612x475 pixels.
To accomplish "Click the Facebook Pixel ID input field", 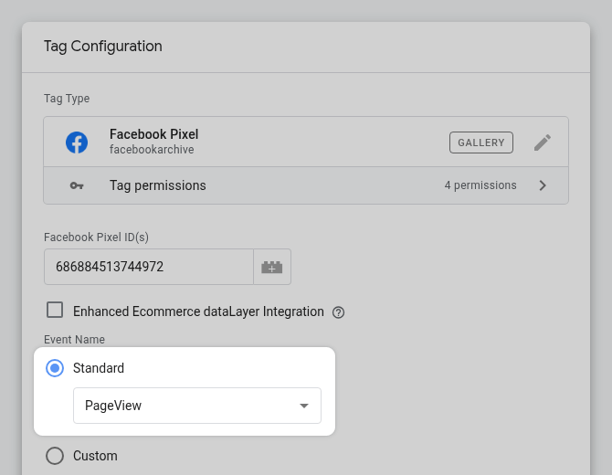I will (x=149, y=267).
